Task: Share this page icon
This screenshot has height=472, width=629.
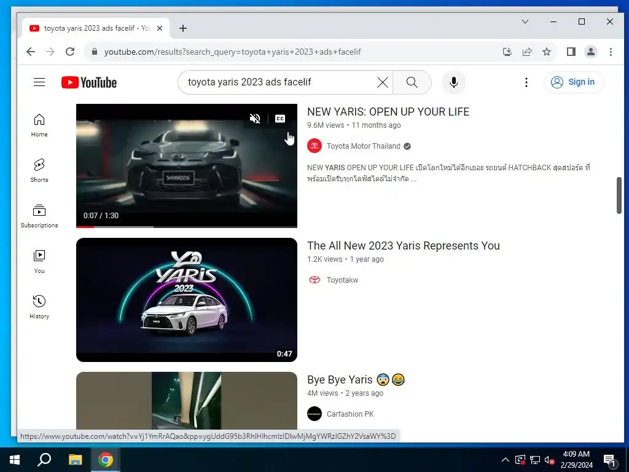Action: pos(526,52)
